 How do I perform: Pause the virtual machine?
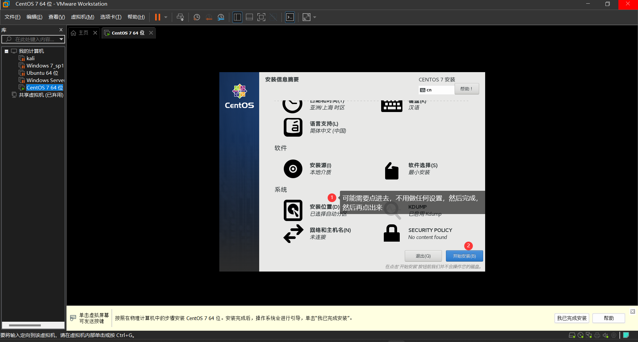pyautogui.click(x=158, y=17)
